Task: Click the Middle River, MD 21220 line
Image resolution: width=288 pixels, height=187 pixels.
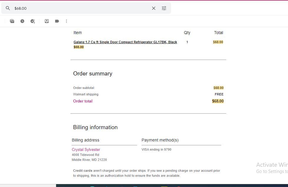Action: click(x=89, y=160)
